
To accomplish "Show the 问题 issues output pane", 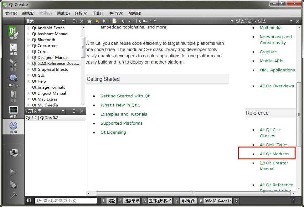I will coord(108,201).
